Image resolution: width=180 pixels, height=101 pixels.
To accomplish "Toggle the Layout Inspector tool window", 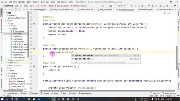I will coord(169,93).
